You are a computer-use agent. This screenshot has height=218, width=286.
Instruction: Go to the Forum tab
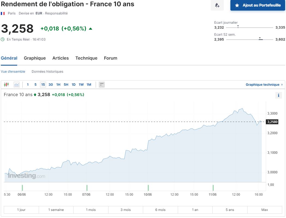pyautogui.click(x=110, y=58)
